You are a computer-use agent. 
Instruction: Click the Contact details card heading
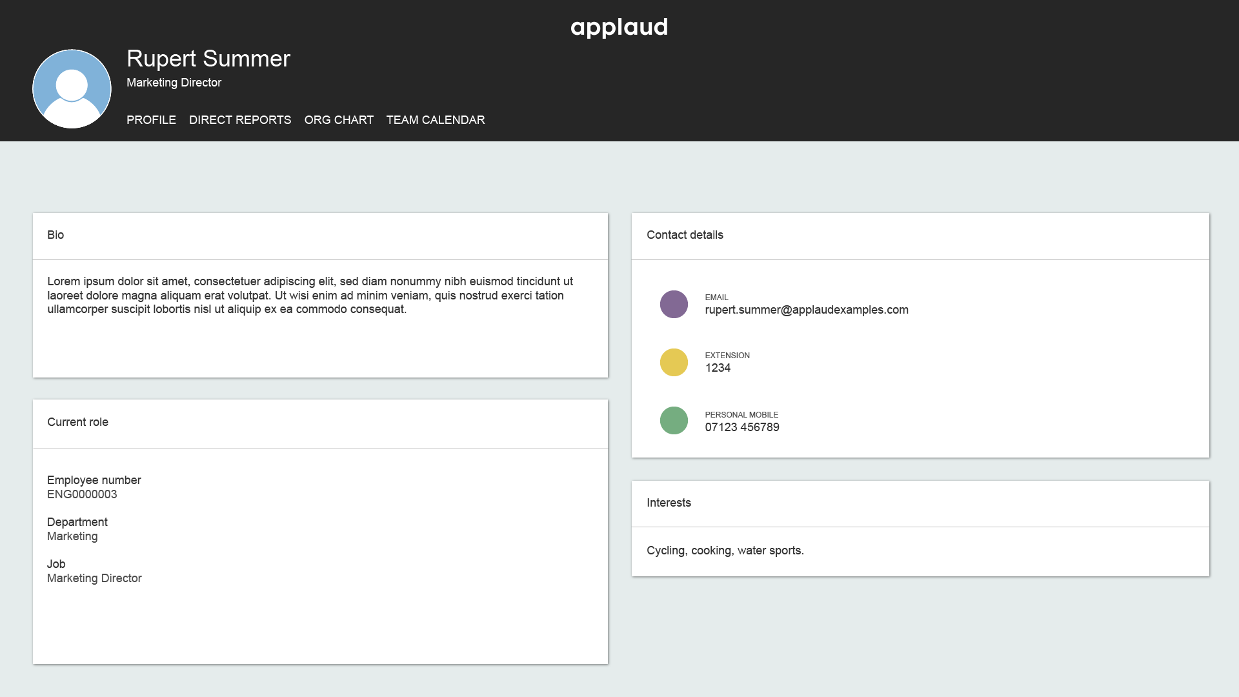[685, 235]
